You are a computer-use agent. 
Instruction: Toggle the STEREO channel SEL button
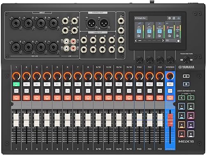tap(170, 84)
